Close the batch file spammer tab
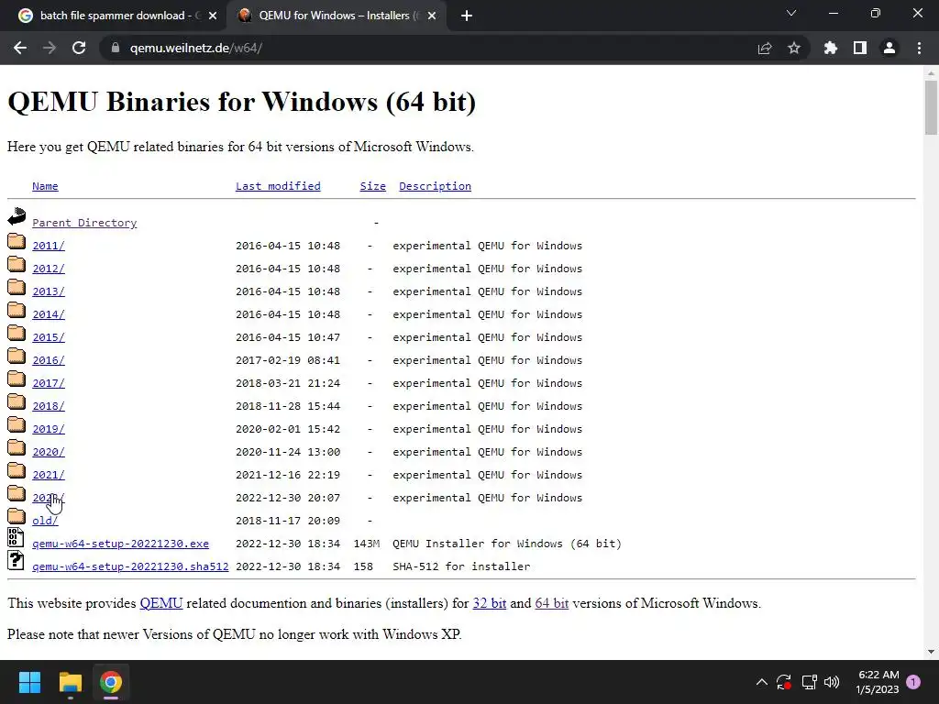 coord(213,16)
